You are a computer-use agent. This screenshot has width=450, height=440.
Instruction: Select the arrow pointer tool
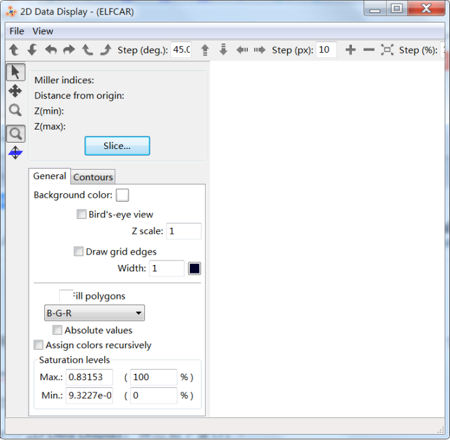[16, 72]
